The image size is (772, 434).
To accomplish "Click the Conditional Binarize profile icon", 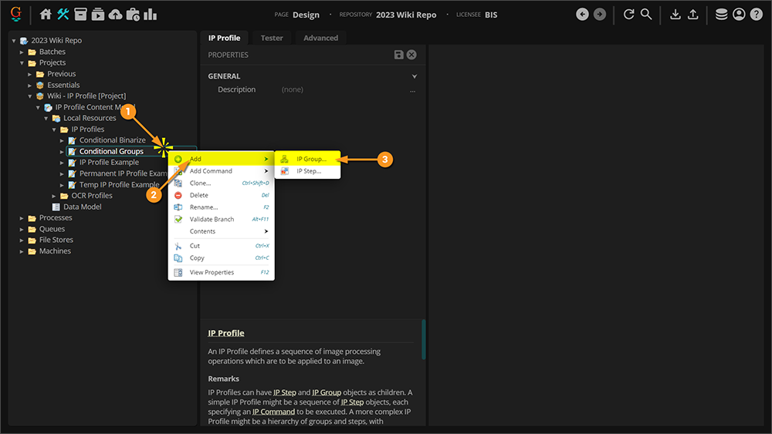I will [x=72, y=140].
